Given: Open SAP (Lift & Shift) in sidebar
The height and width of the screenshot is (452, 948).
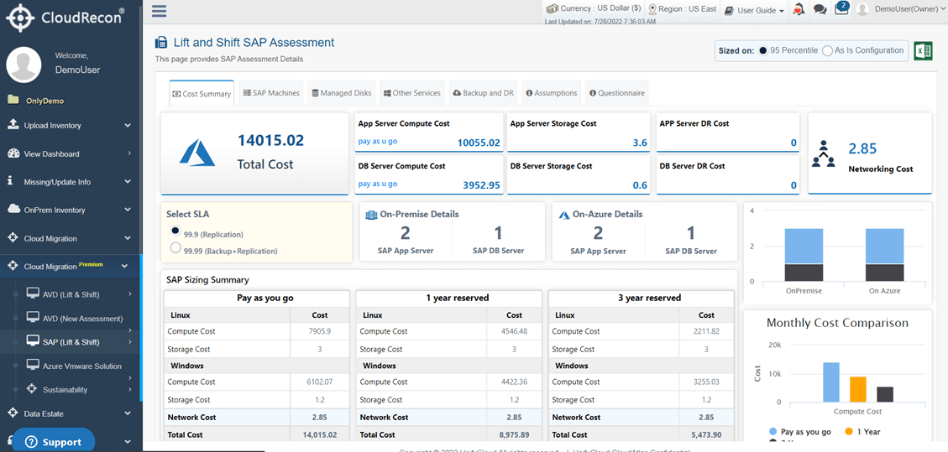Looking at the screenshot, I should click(x=71, y=342).
